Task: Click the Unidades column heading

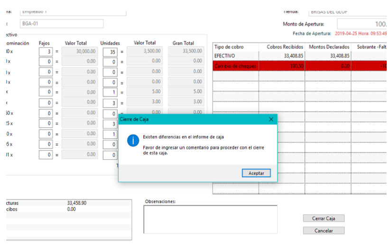Action: click(x=110, y=43)
